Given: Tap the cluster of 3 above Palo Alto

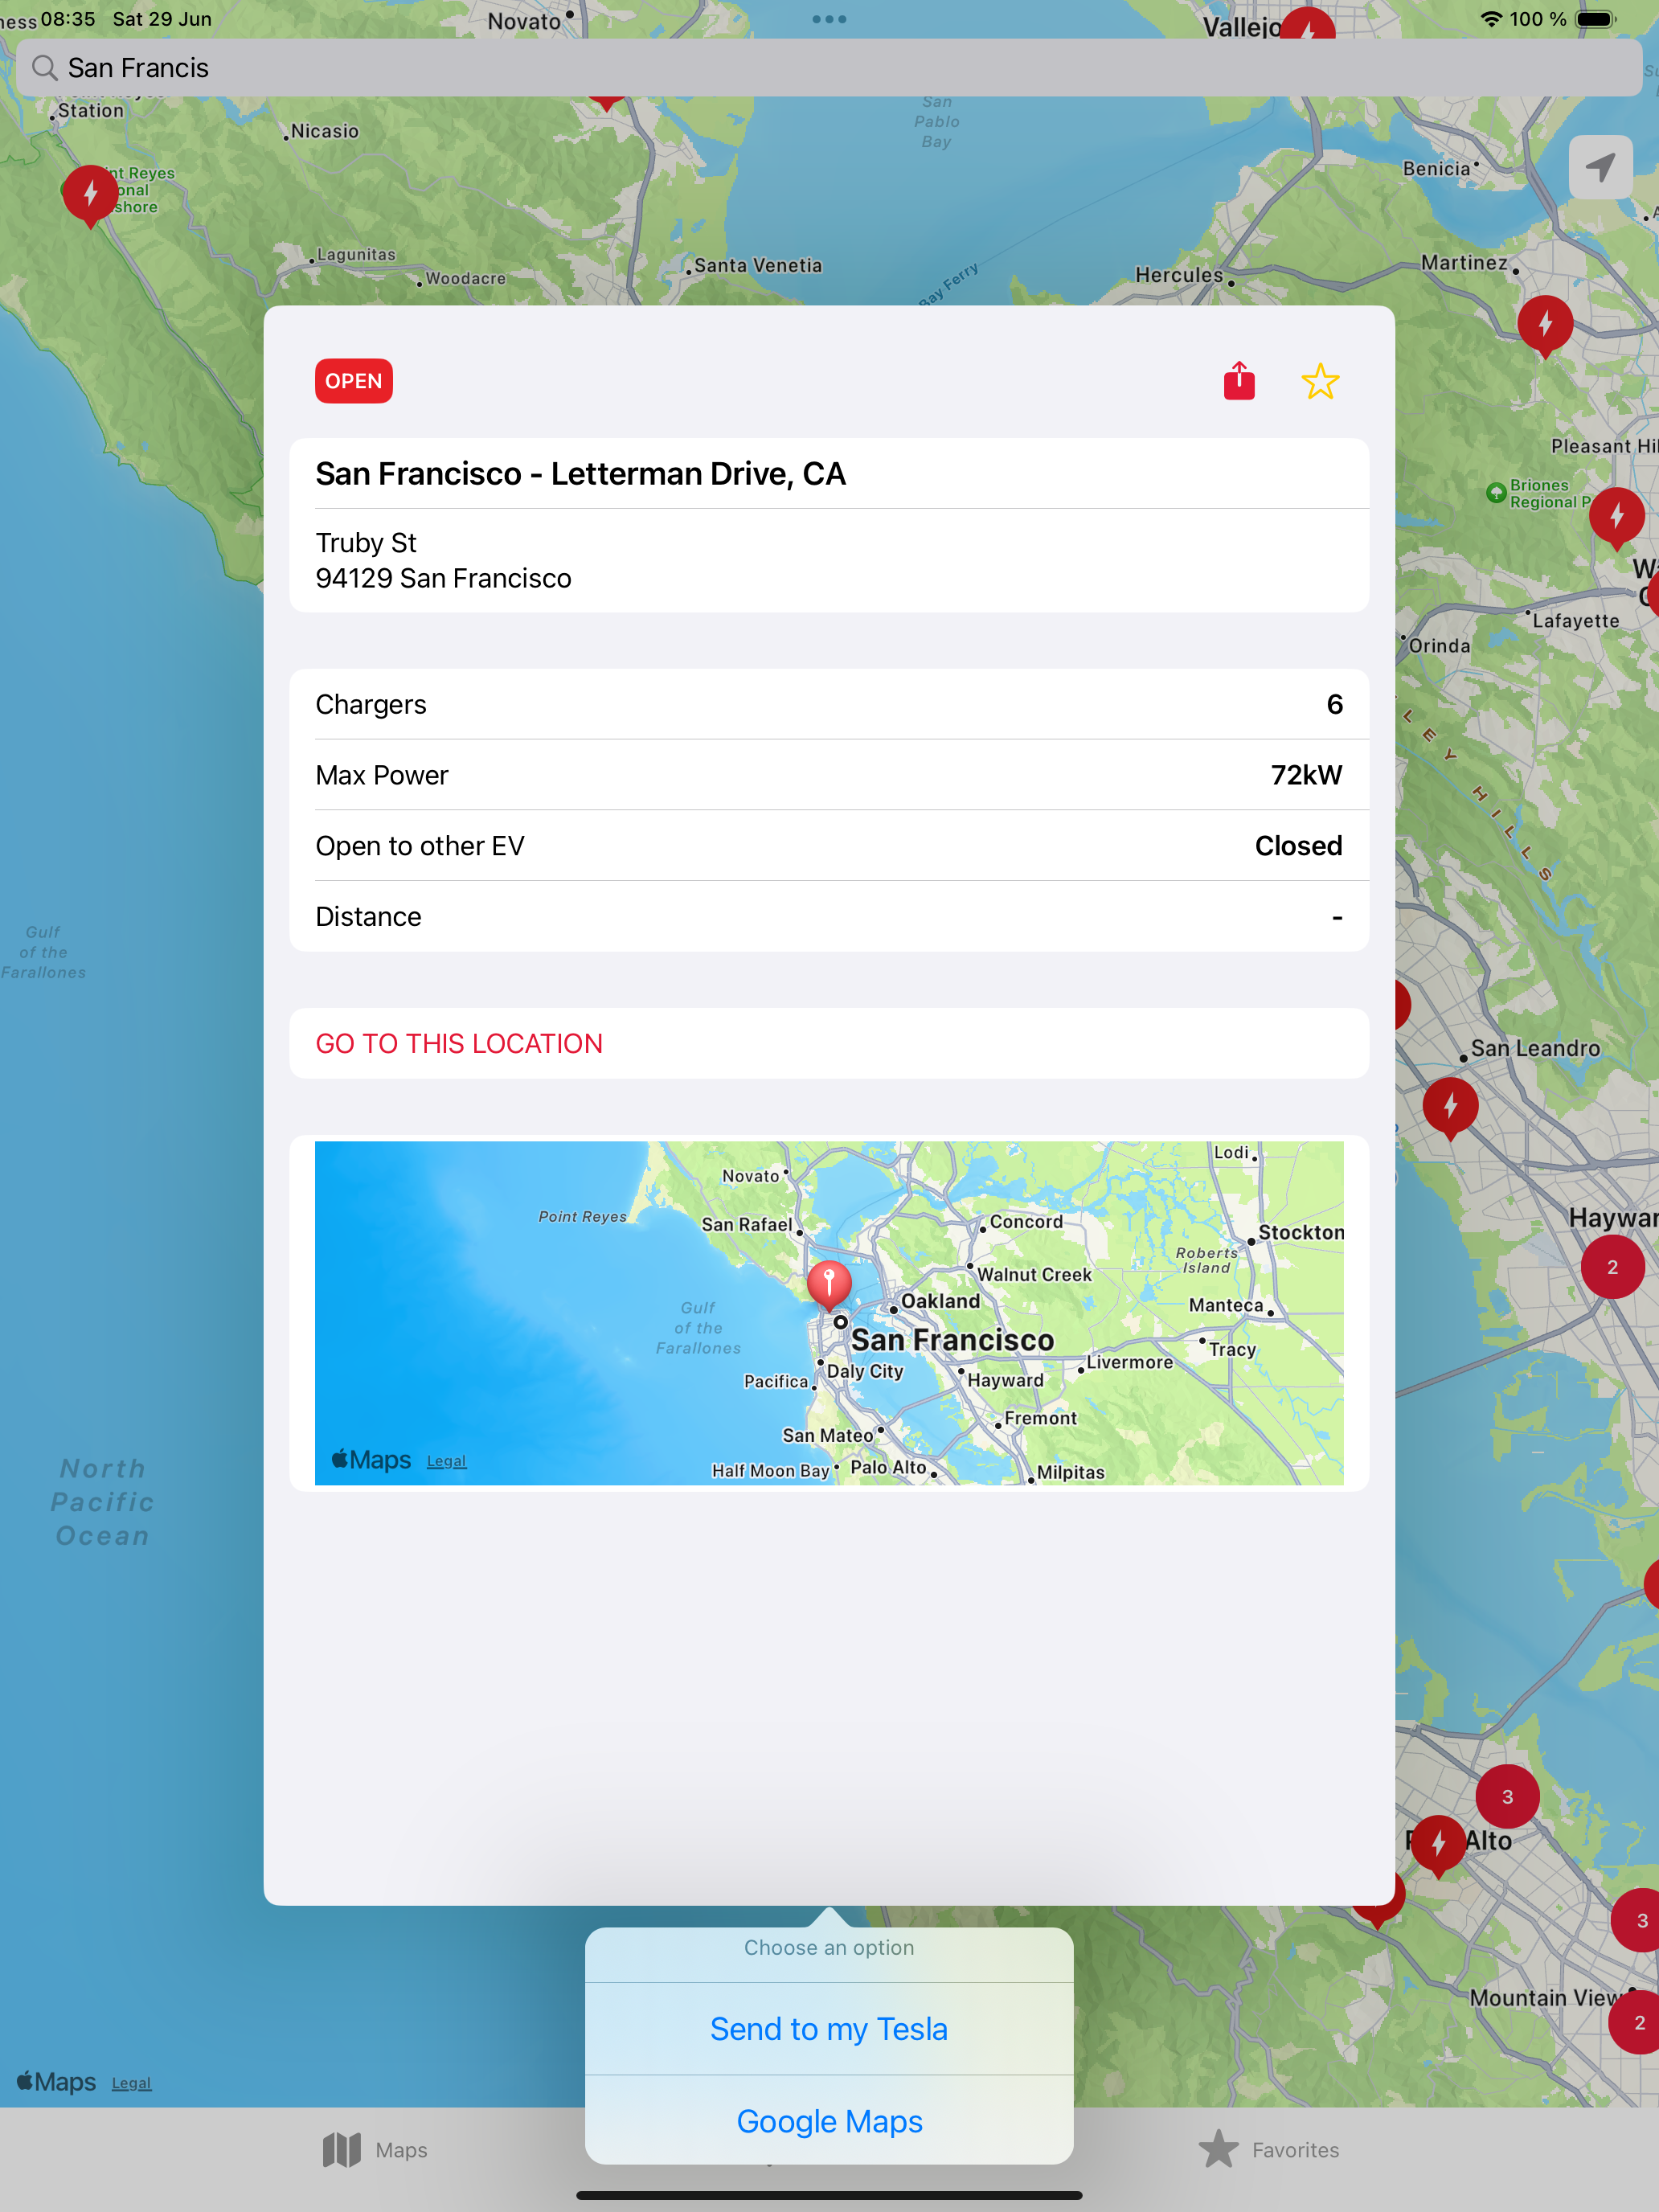Looking at the screenshot, I should [1507, 1797].
